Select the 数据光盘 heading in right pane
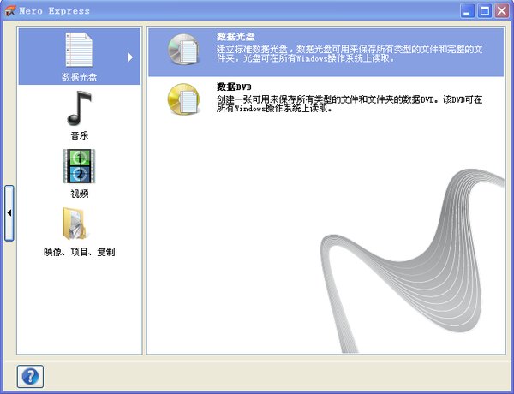Screen dimensions: 514x394 point(236,37)
